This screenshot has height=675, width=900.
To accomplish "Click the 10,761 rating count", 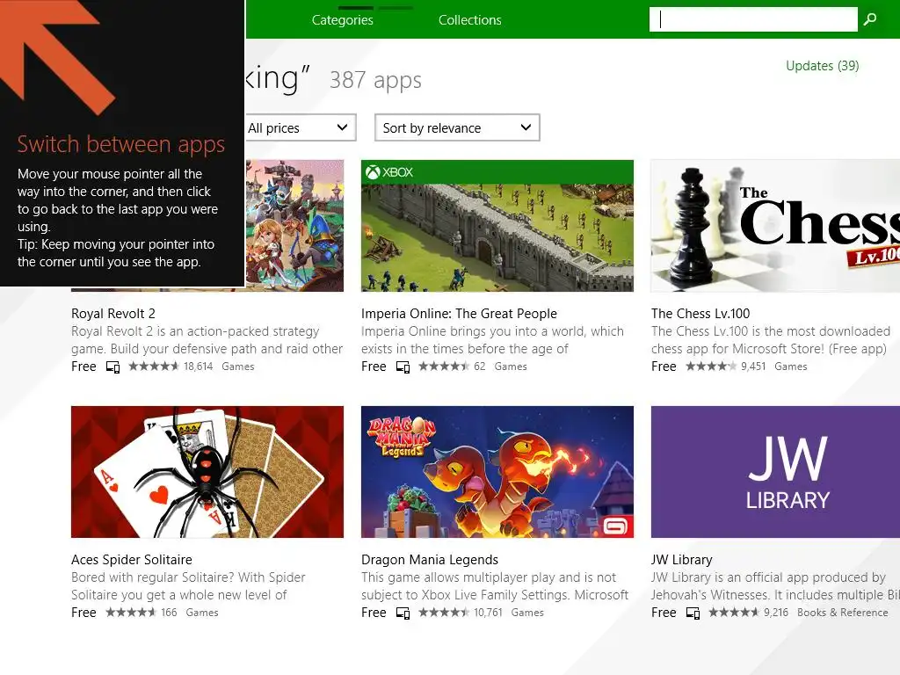I will [488, 613].
